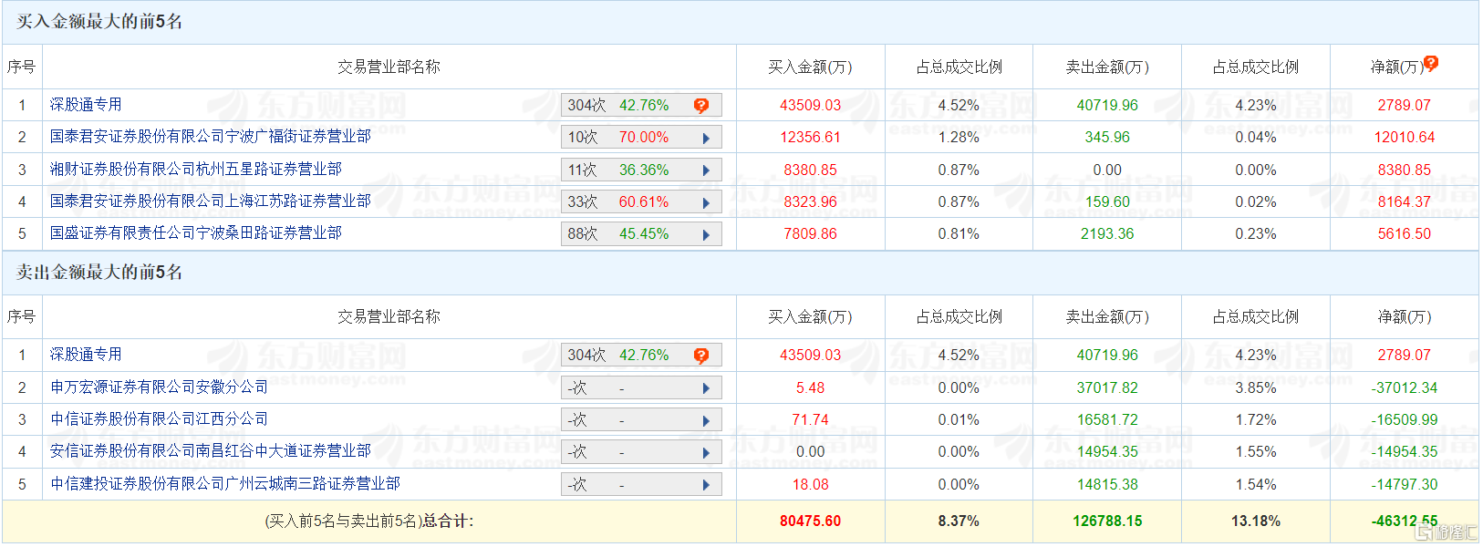Click the help icon beside 净额(万) header
1483x547 pixels.
click(1430, 63)
